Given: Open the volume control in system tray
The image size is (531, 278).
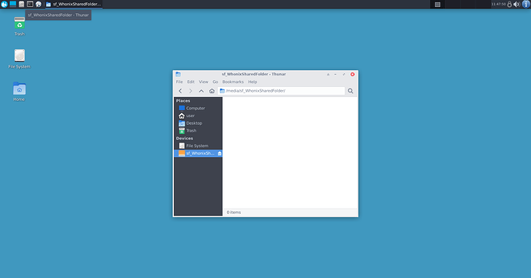Looking at the screenshot, I should pyautogui.click(x=517, y=4).
